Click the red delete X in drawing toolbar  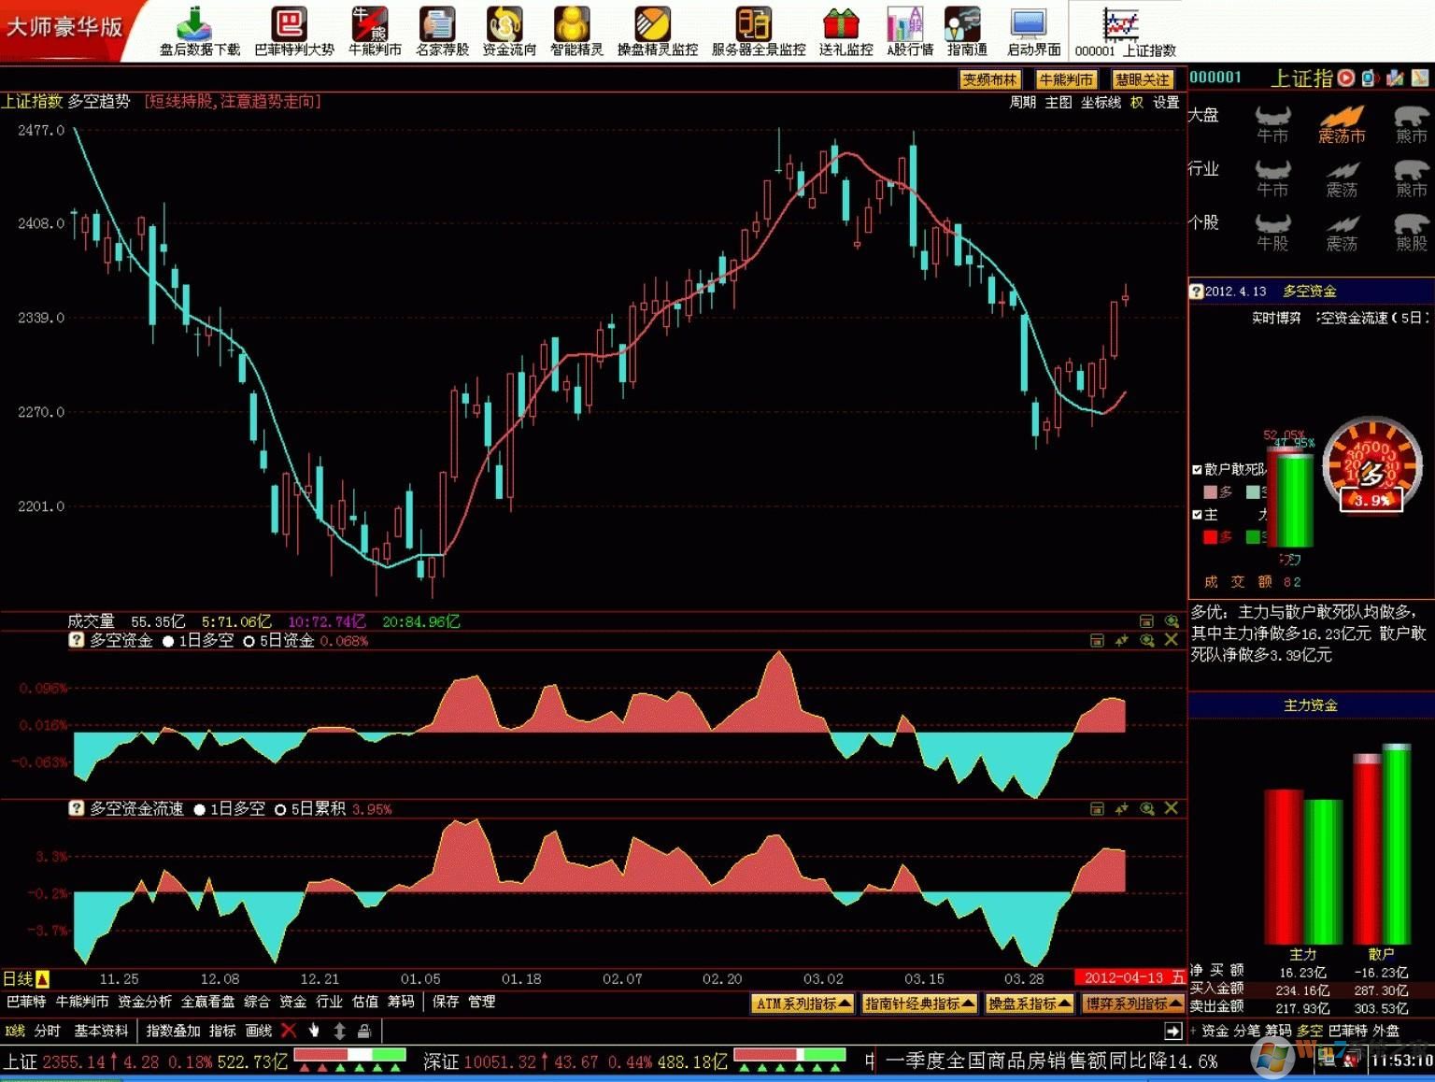pos(289,1031)
